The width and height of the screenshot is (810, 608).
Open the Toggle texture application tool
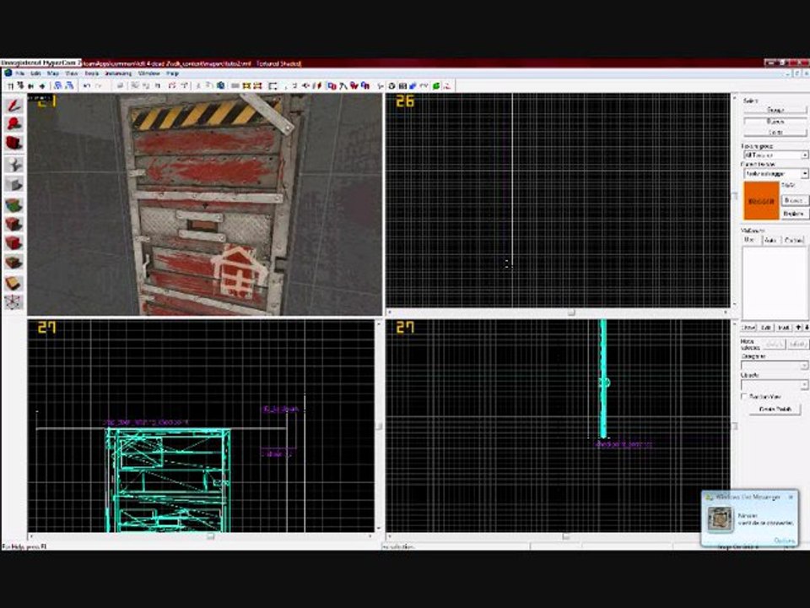(x=14, y=205)
